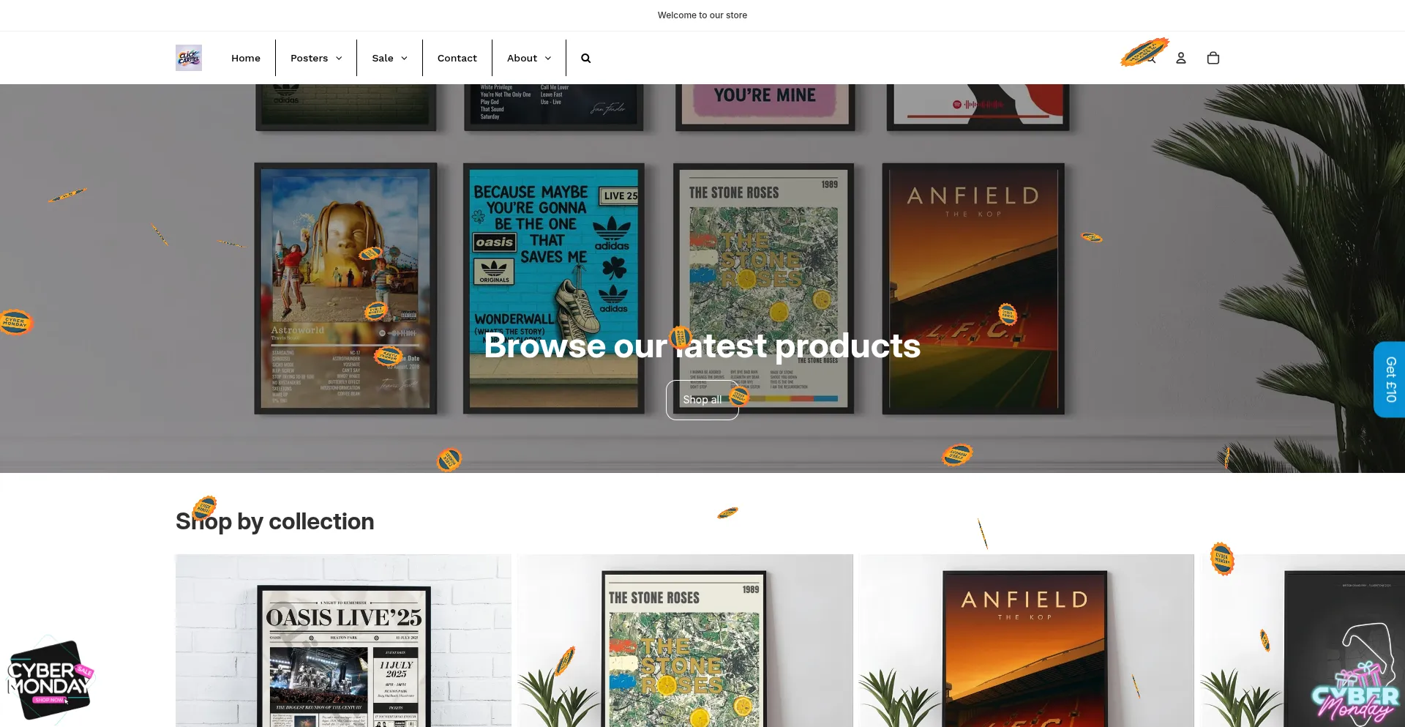Image resolution: width=1405 pixels, height=727 pixels.
Task: Go to the Home page link
Action: click(246, 58)
